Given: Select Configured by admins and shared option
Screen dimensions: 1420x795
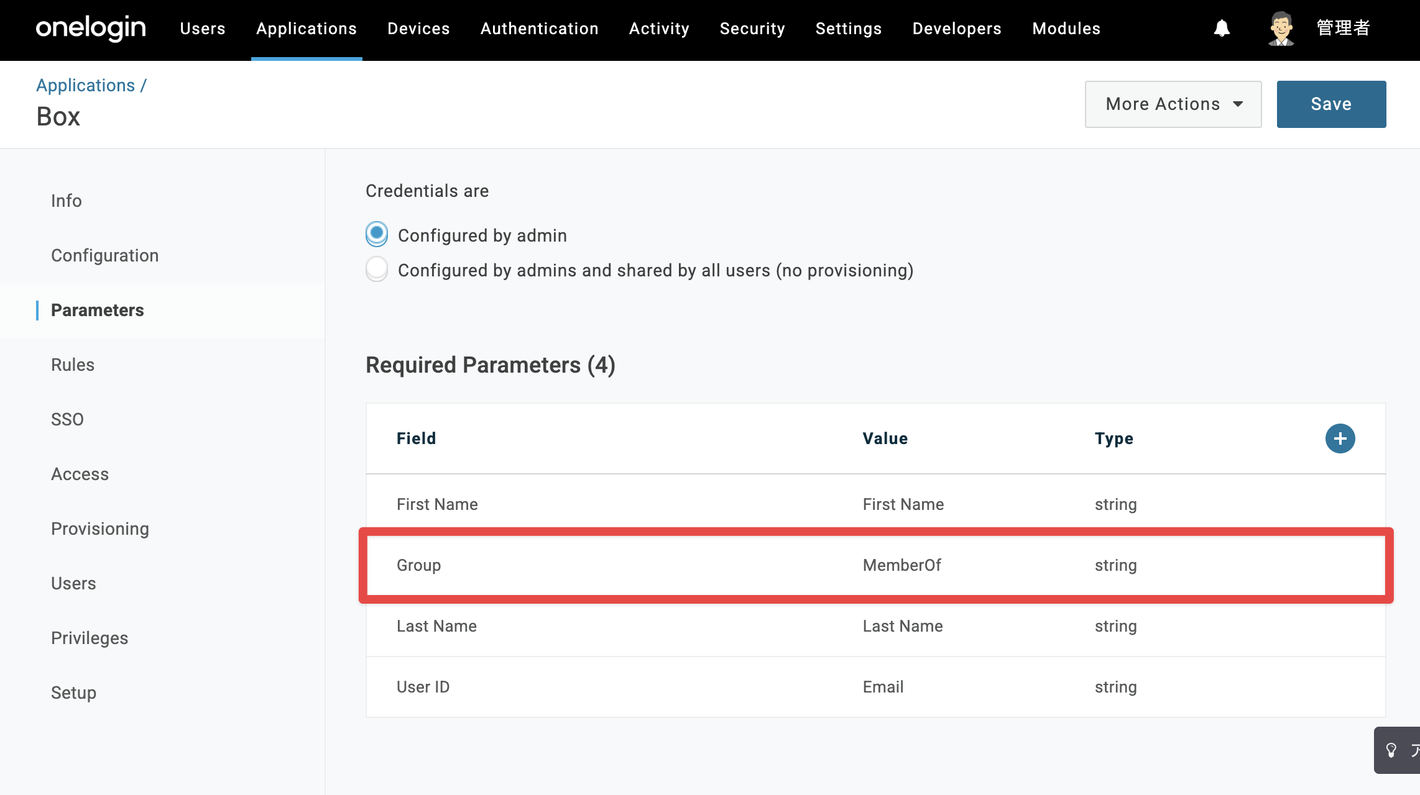Looking at the screenshot, I should click(x=377, y=270).
